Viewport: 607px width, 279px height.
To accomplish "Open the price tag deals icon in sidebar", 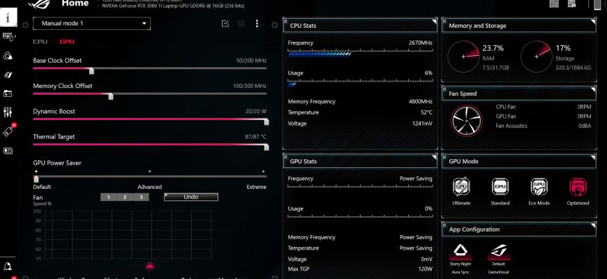I will [x=8, y=130].
